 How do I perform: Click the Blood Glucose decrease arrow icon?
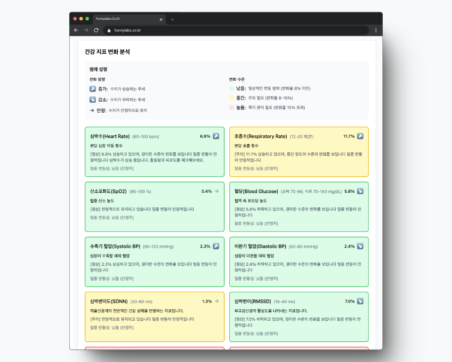360,191
